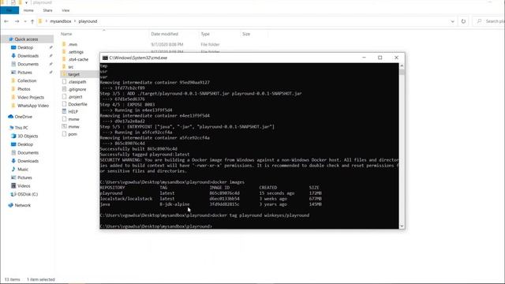
Task: Minimize the cmd.exe window
Action: click(x=365, y=58)
